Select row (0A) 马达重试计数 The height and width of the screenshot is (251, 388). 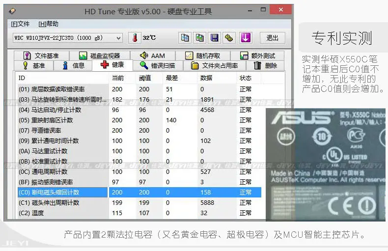coord(139,151)
